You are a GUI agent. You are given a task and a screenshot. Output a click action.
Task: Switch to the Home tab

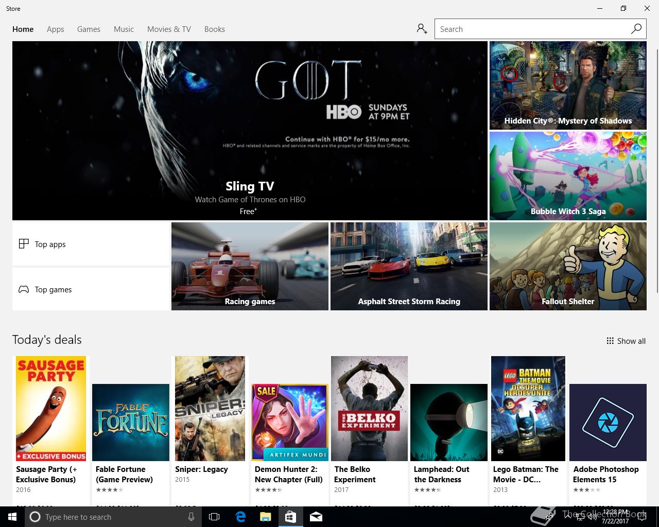pyautogui.click(x=23, y=29)
